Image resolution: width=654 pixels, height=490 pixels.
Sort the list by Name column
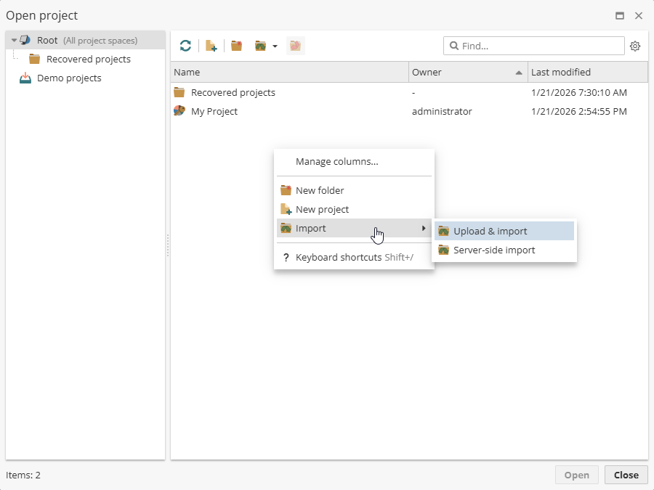coord(289,72)
